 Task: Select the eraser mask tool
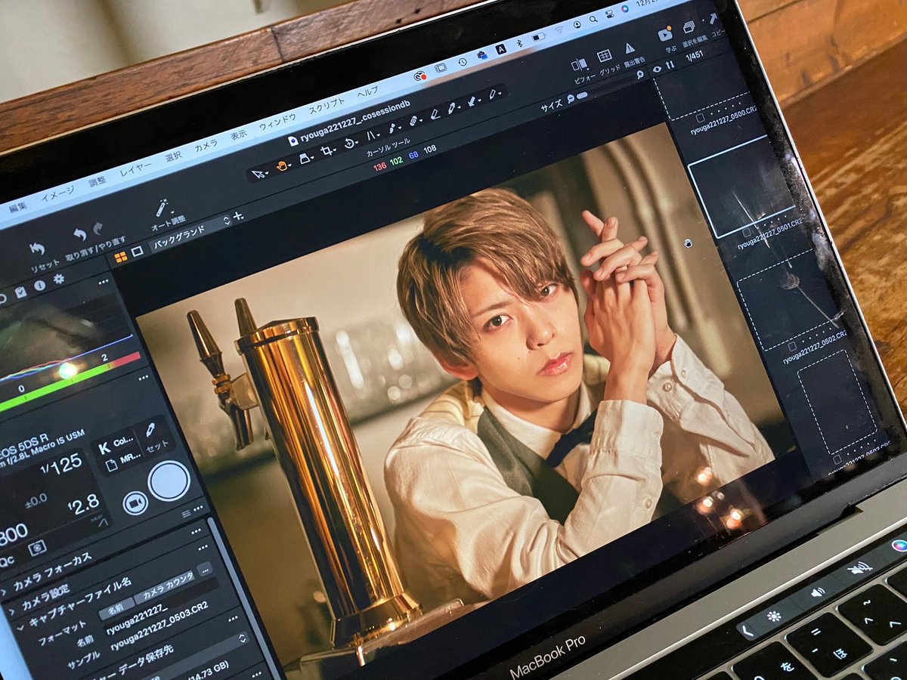[x=435, y=114]
